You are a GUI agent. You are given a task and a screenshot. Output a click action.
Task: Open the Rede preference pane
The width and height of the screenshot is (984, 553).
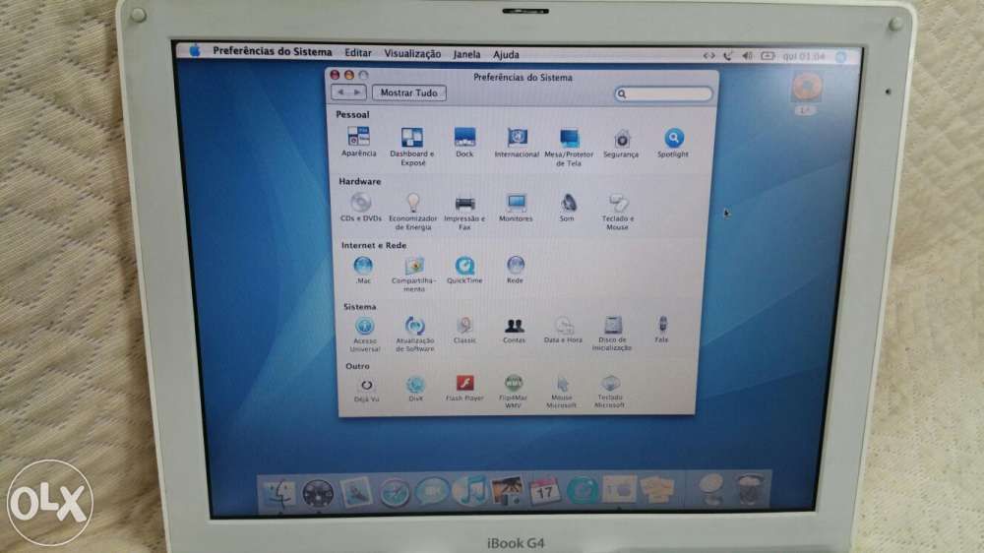[x=516, y=270]
